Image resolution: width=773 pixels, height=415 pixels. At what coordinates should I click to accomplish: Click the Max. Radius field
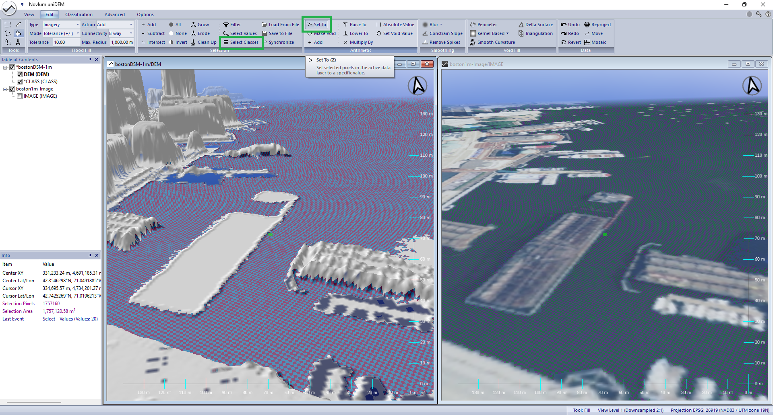click(x=122, y=42)
